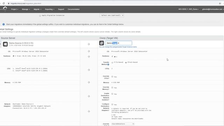The height and width of the screenshot is (126, 224).
Task: Open the Reporting menu
Action: click(49, 9)
